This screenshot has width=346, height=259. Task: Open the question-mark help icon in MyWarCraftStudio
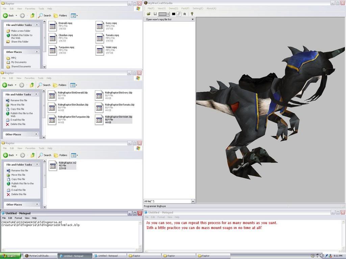point(192,14)
